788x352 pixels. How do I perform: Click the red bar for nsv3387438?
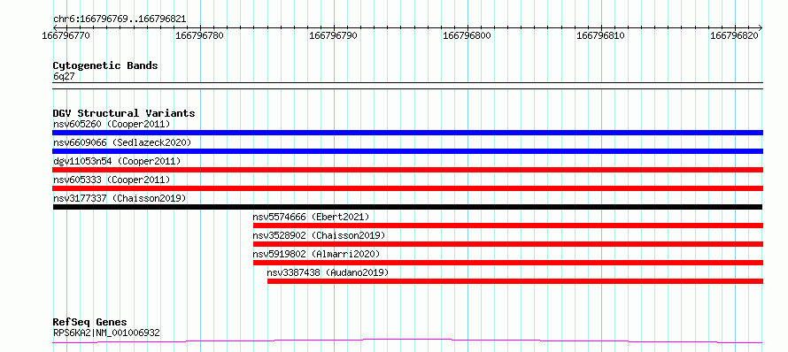coord(515,281)
